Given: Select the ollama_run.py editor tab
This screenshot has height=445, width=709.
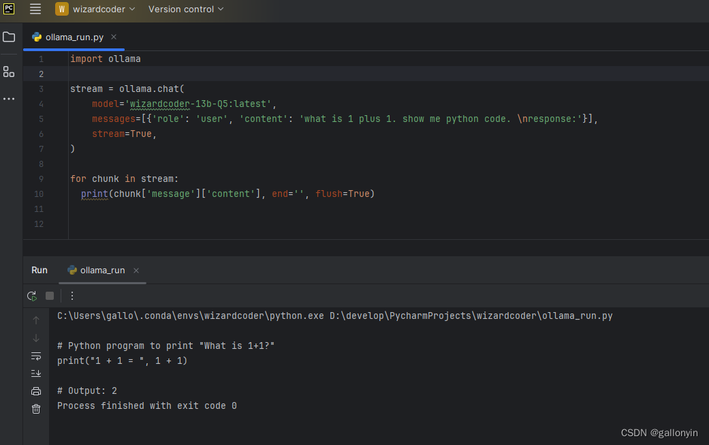Looking at the screenshot, I should 74,37.
